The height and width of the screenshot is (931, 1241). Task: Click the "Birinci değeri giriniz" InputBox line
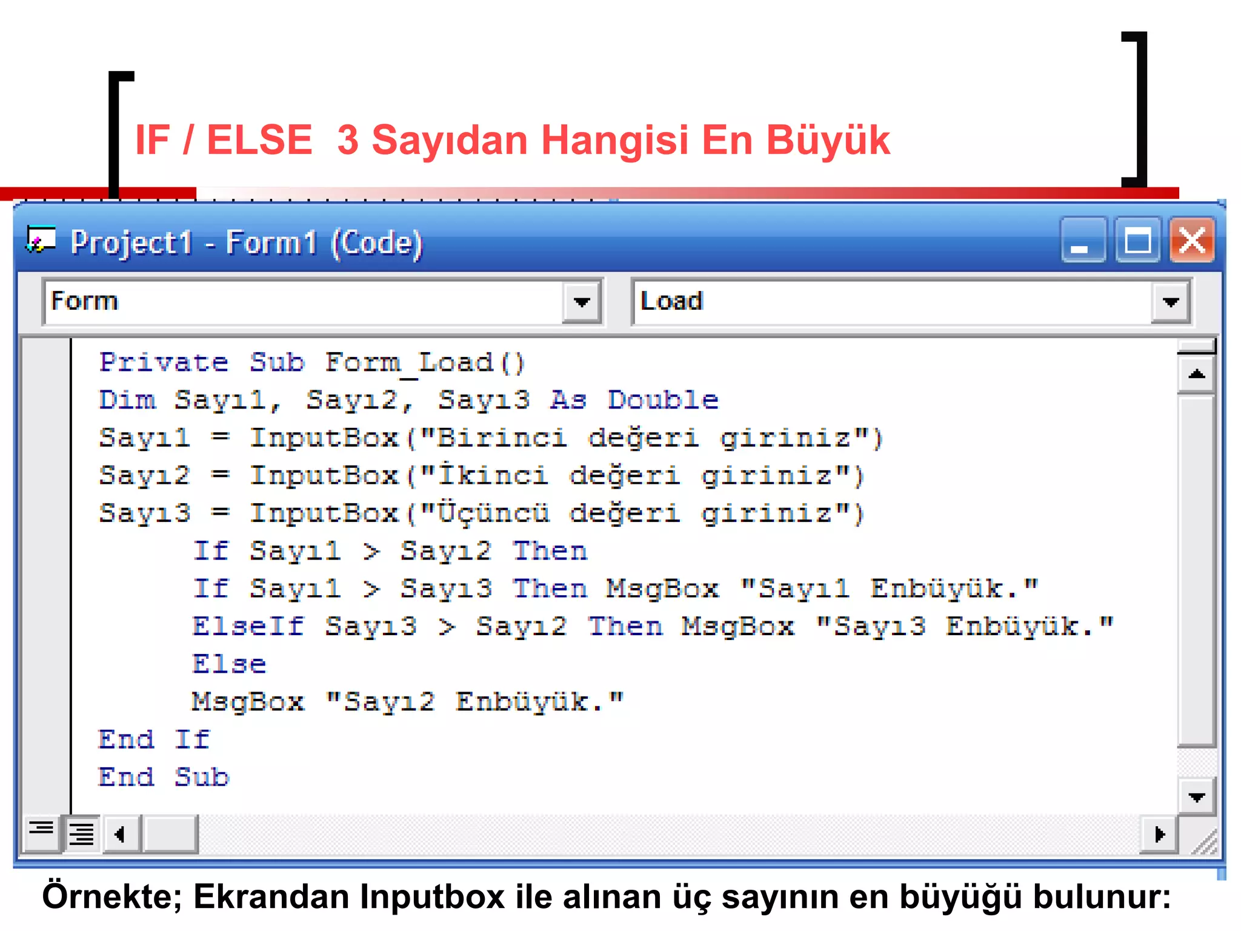(491, 438)
